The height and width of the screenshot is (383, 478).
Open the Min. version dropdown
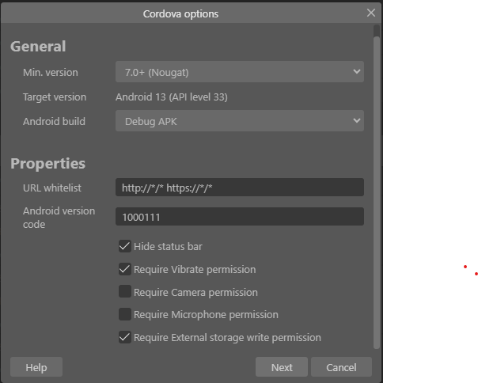(x=240, y=72)
